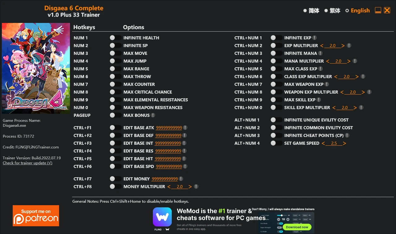Click info icon beside INFINITE EXP
The height and width of the screenshot is (234, 396).
314,38
